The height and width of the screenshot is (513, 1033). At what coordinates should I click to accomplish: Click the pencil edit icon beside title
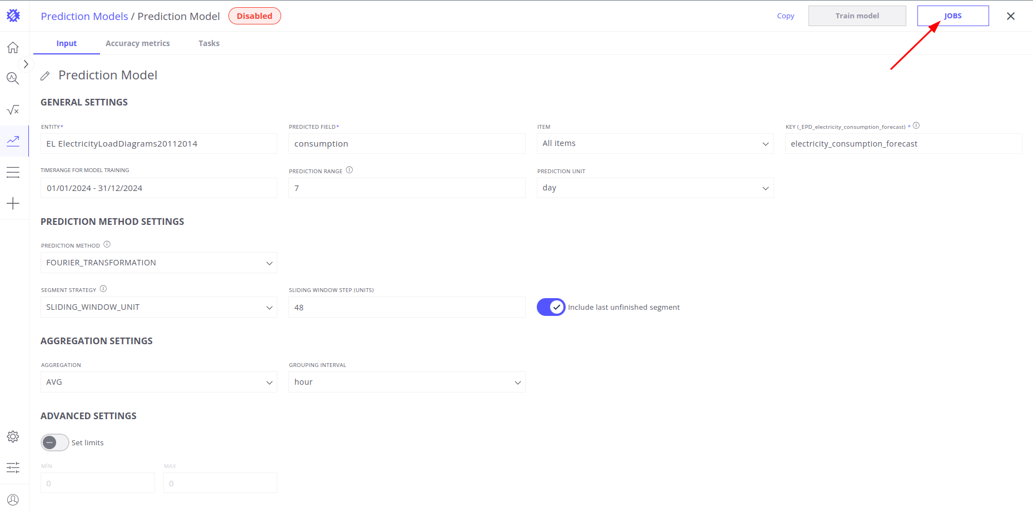tap(45, 76)
